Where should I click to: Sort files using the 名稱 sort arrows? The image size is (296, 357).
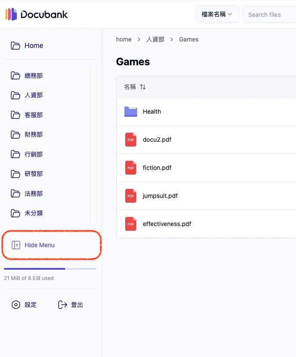point(143,87)
